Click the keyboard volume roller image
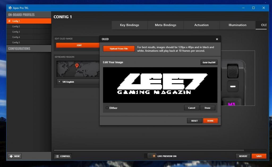This screenshot has width=272, height=167. pos(233,71)
